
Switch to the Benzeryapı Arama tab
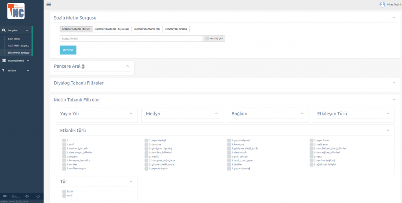point(175,29)
